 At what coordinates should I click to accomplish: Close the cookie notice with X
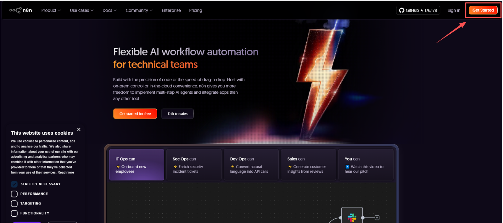79,130
